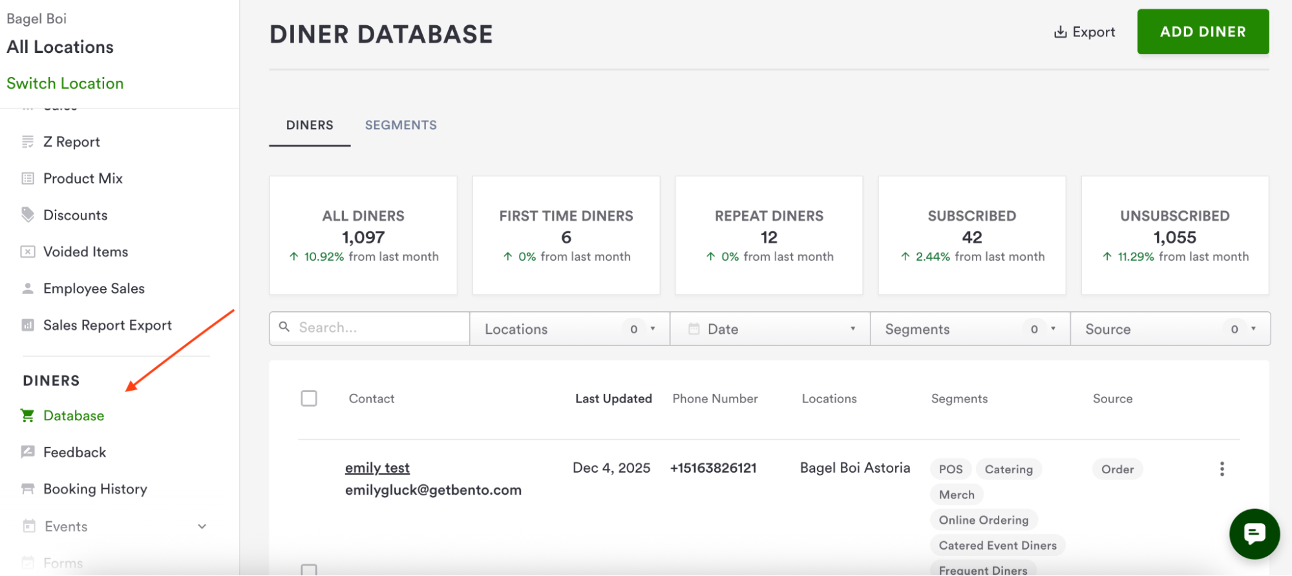
Task: Switch to the Segments tab
Action: point(401,125)
